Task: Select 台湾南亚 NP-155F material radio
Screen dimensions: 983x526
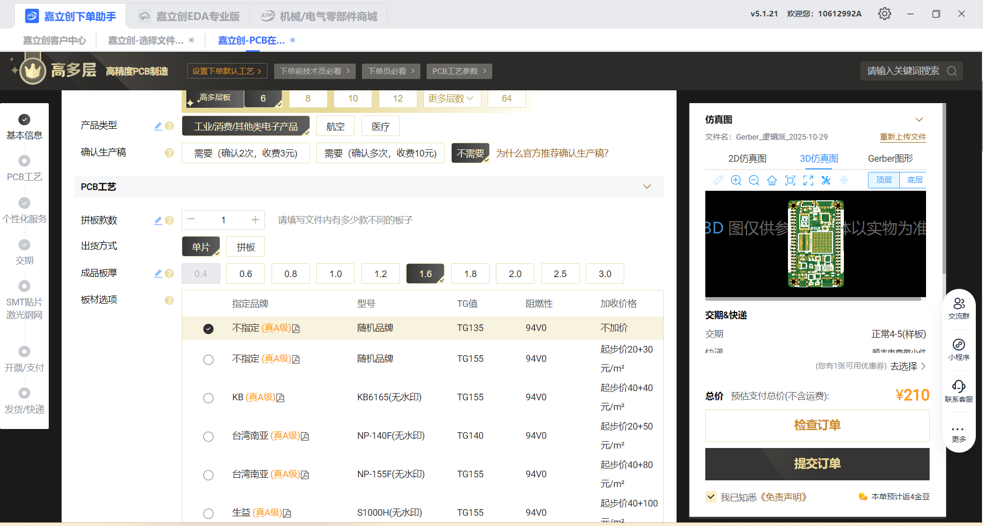Action: click(x=208, y=475)
